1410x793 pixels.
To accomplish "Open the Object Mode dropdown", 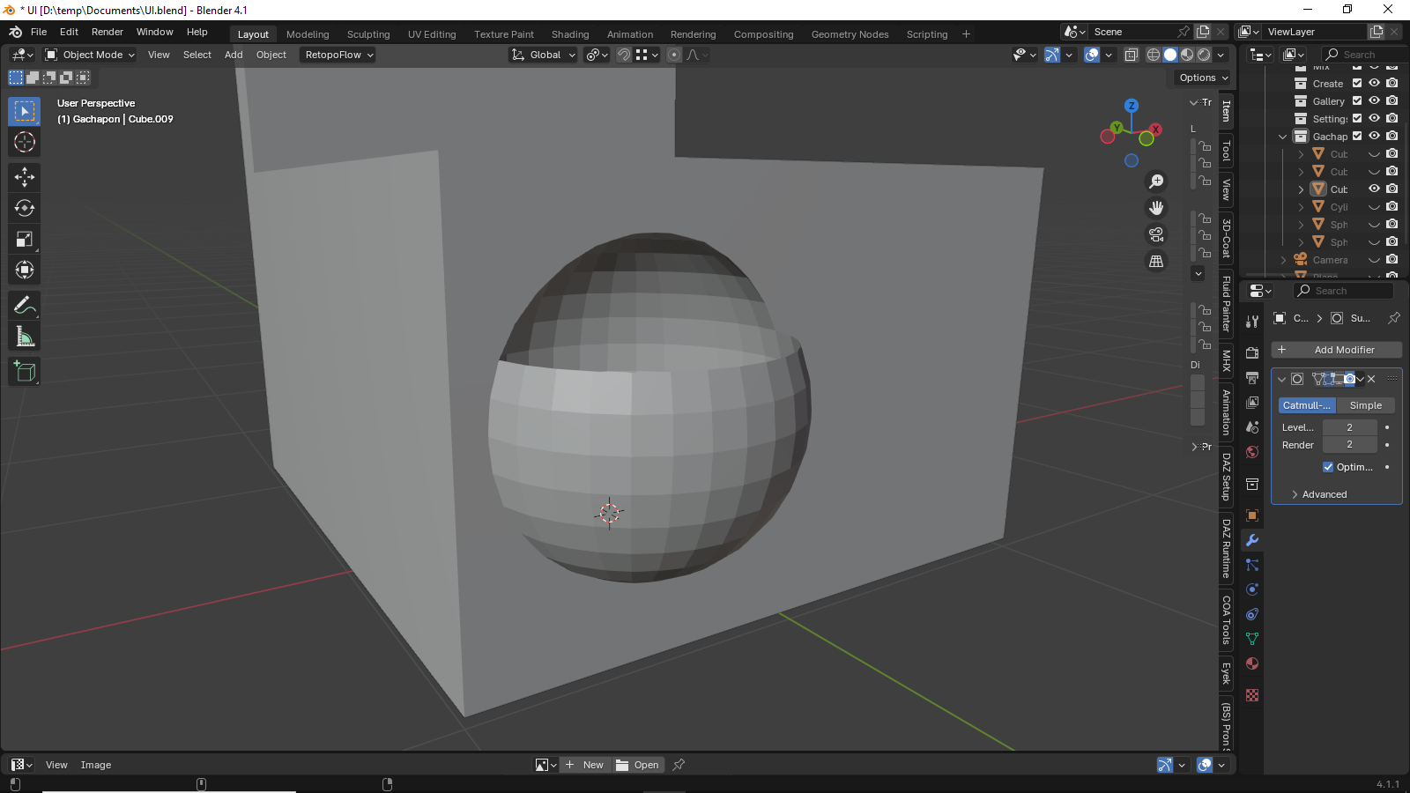I will click(x=90, y=55).
